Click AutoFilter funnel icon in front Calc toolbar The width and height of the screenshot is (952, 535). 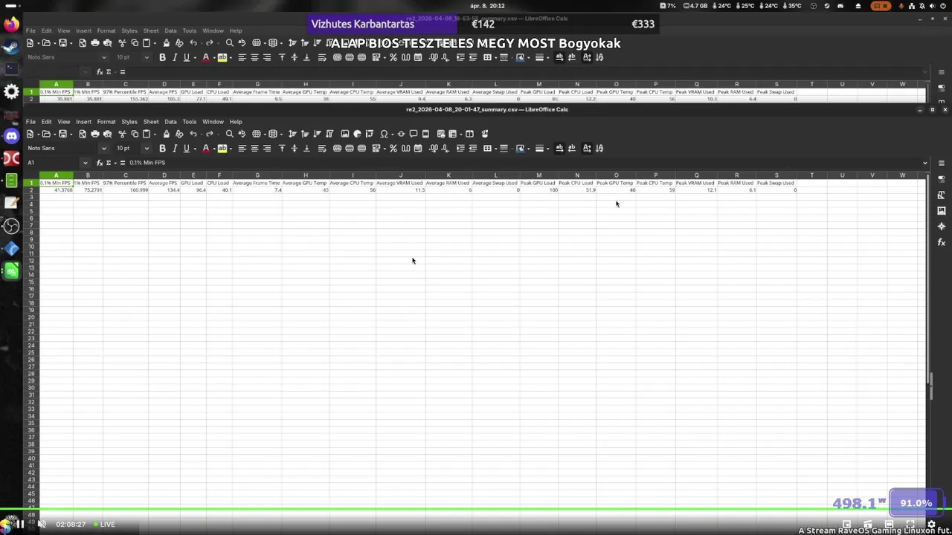[x=329, y=134]
